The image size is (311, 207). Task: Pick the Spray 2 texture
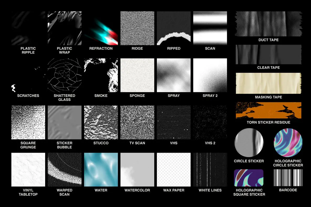point(210,75)
